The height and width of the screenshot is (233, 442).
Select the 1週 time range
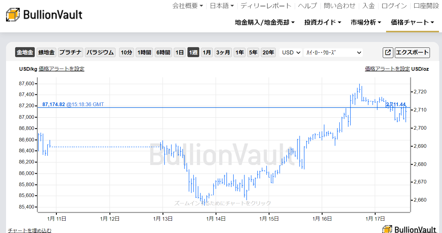click(x=193, y=53)
